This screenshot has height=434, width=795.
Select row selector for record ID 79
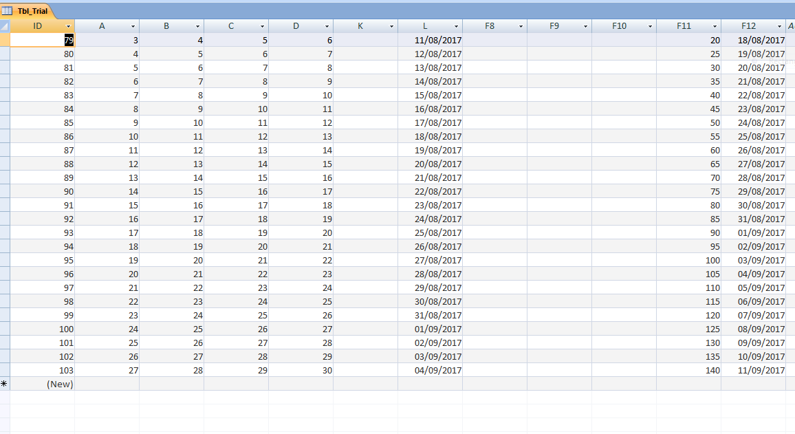point(5,40)
